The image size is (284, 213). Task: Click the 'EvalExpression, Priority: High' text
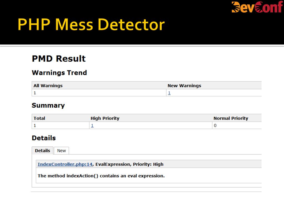pyautogui.click(x=130, y=164)
